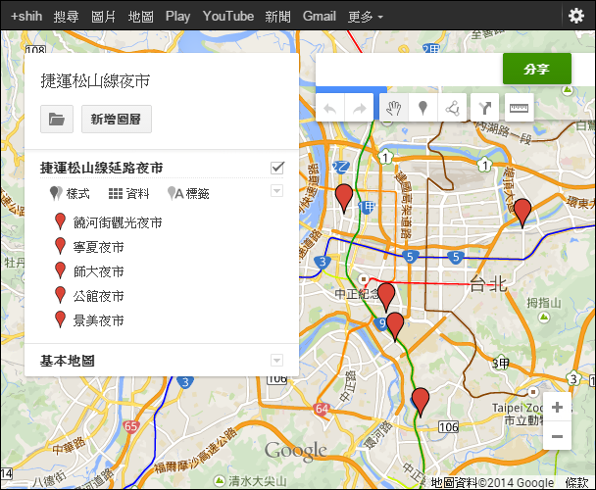Screen dimensions: 596x490
Task: Select the measure distance ruler tool
Action: point(519,108)
